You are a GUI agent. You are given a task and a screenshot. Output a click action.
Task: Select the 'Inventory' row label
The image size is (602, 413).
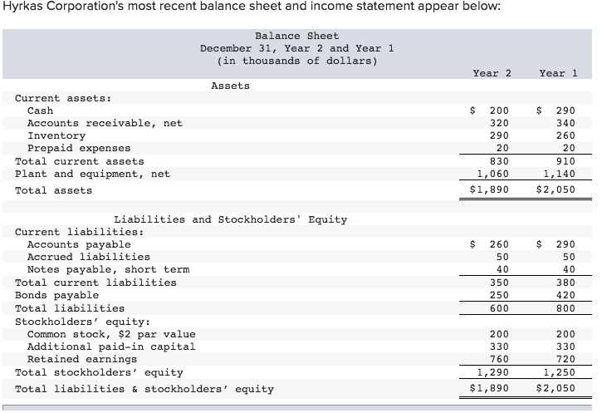[x=56, y=135]
